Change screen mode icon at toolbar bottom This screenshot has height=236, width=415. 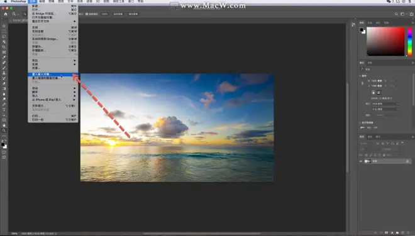point(4,158)
